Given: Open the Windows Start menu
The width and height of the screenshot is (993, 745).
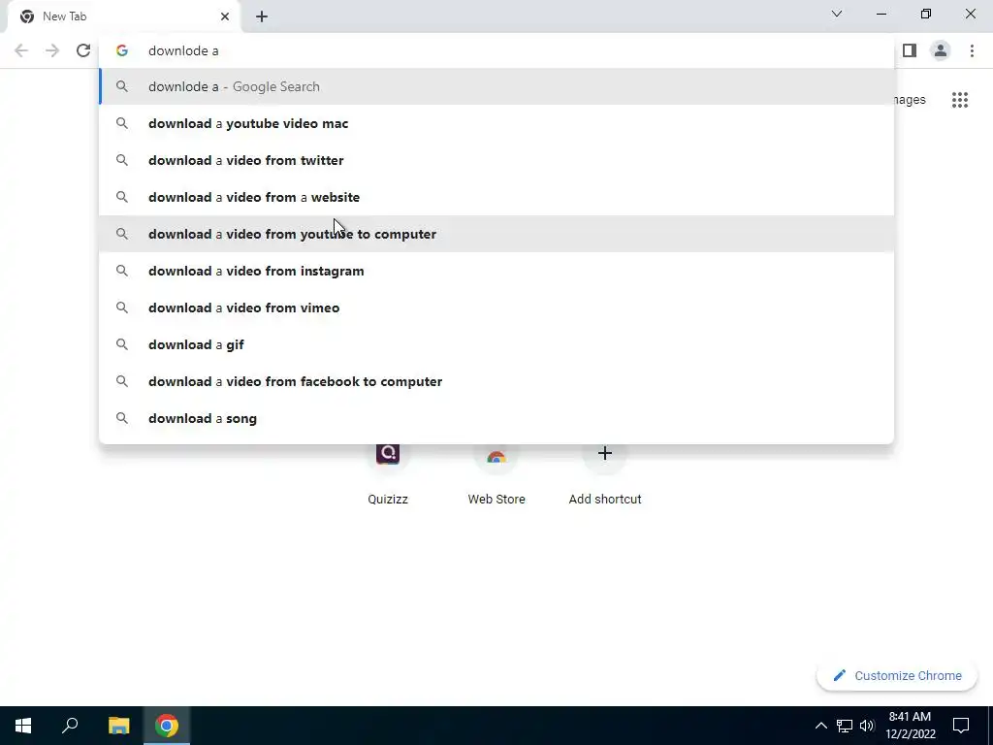Looking at the screenshot, I should [23, 726].
